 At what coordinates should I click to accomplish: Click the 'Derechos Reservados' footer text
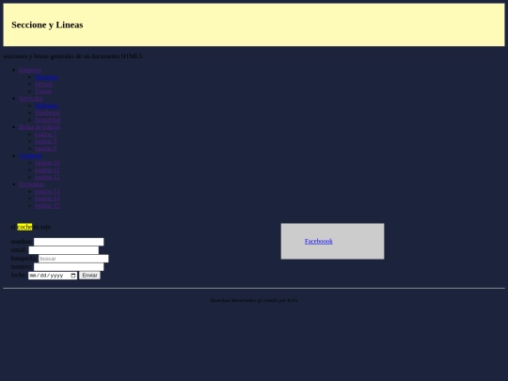[254, 300]
